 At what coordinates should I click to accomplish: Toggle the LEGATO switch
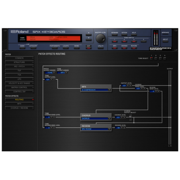[66, 48]
